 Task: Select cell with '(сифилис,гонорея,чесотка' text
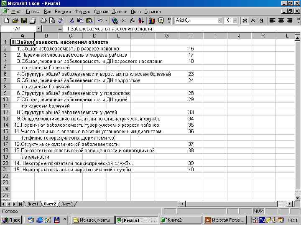tap(23, 138)
